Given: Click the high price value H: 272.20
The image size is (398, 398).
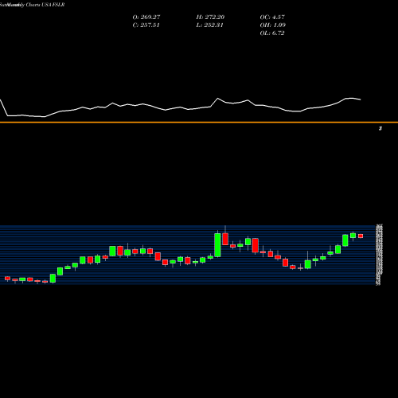Looking at the screenshot, I should 210,18.
